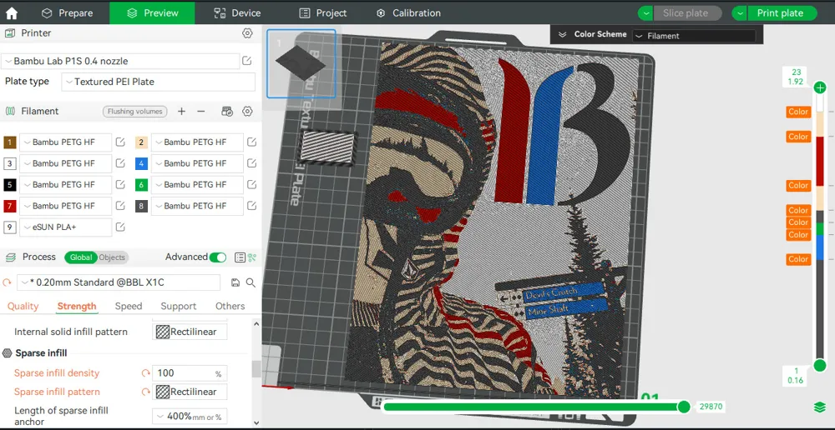Go to the home screen icon
This screenshot has width=835, height=430.
click(x=11, y=12)
